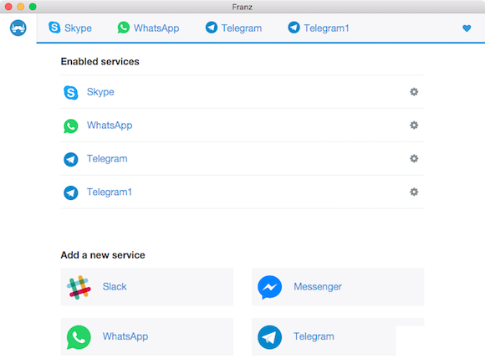Click the large WhatsApp phone icon

click(x=79, y=337)
